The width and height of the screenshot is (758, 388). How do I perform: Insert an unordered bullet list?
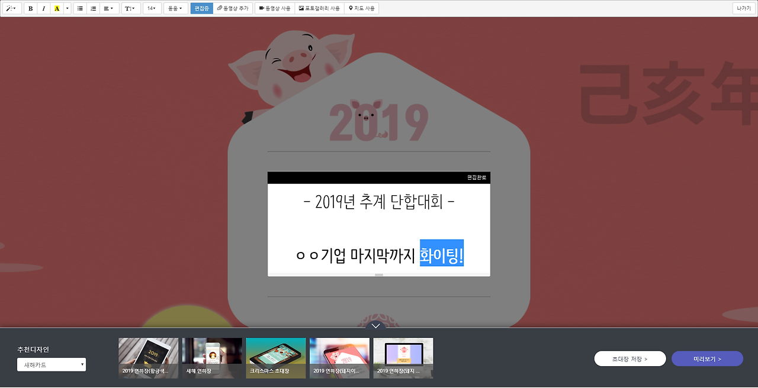point(80,8)
